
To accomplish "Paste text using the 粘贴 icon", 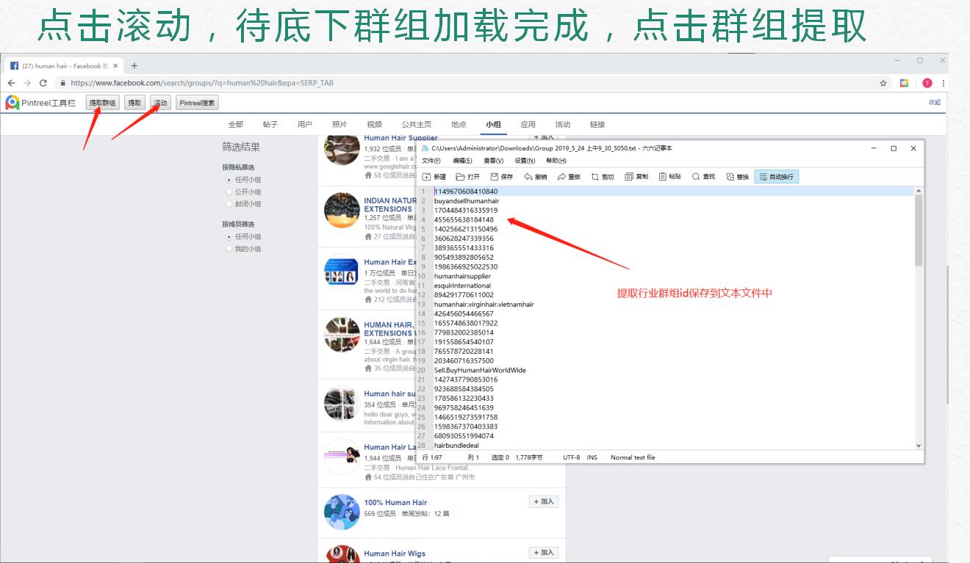I will point(667,176).
